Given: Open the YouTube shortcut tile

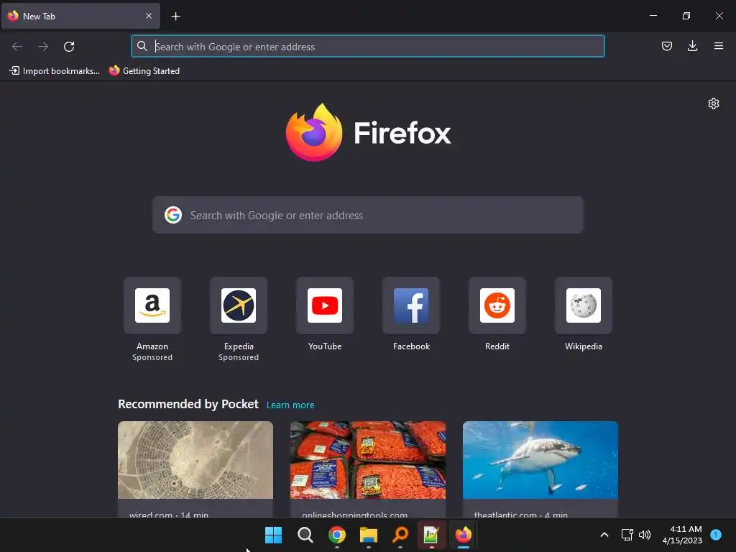Looking at the screenshot, I should pos(325,305).
